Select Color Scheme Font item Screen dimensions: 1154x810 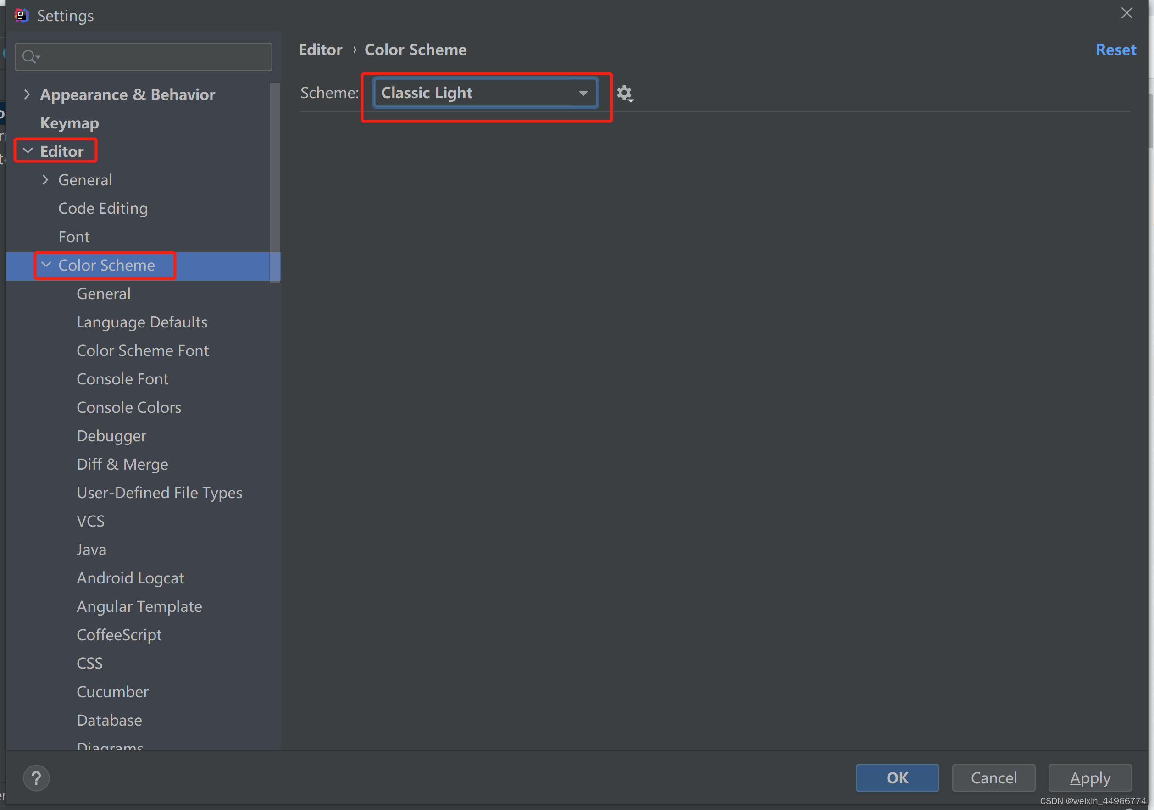[x=142, y=350]
